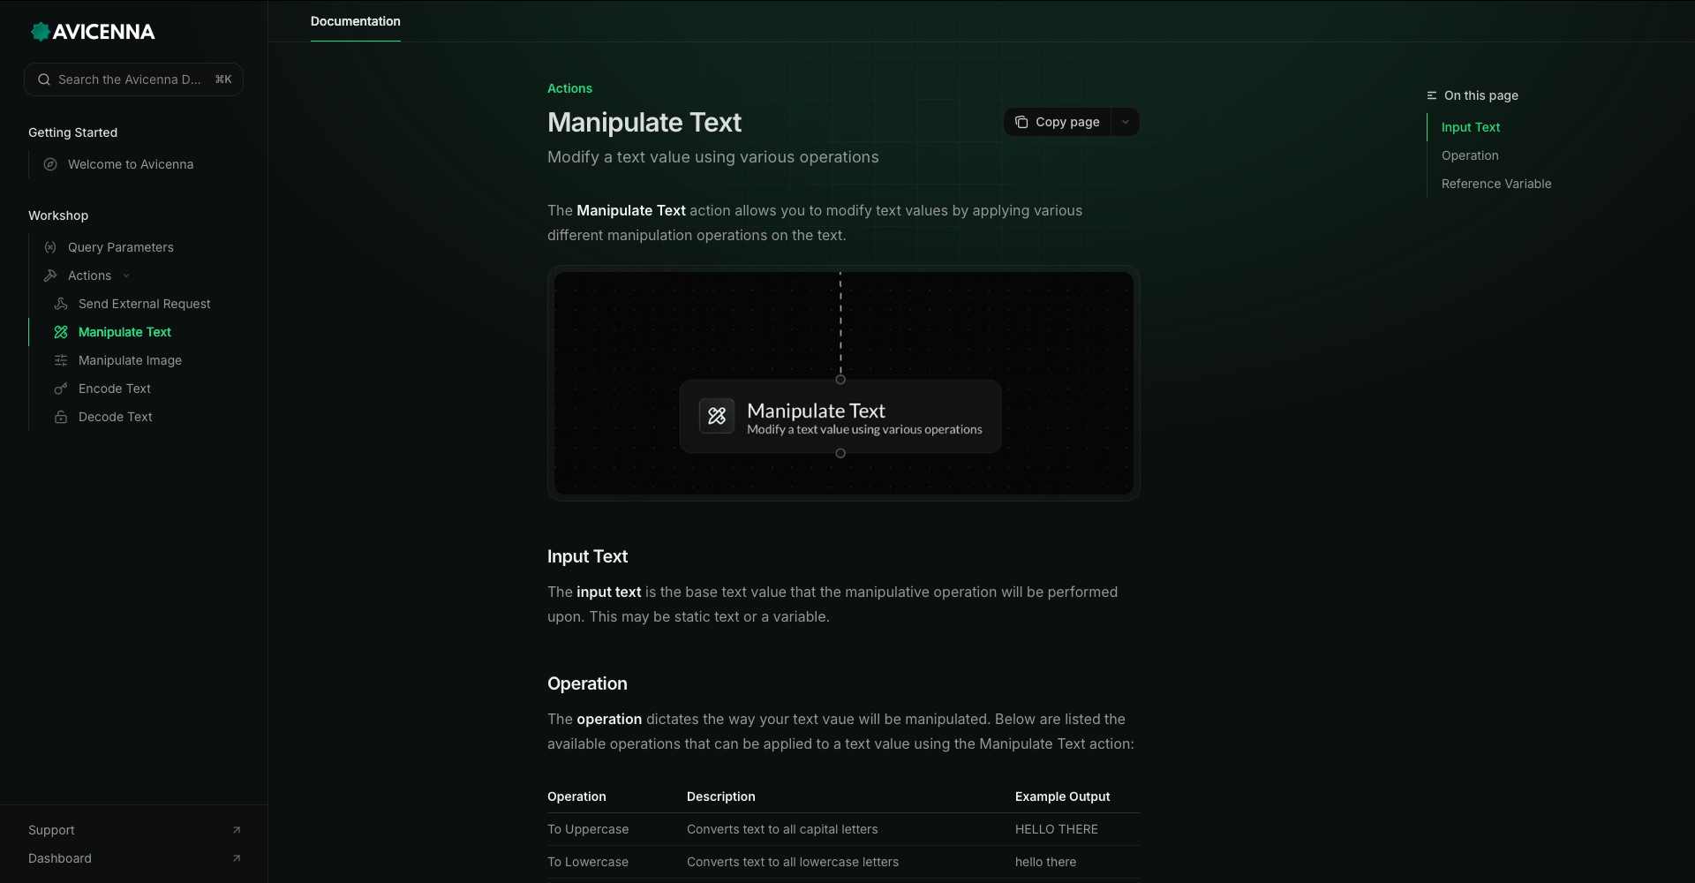Click the Send External Request icon
1695x883 pixels.
[x=61, y=304]
